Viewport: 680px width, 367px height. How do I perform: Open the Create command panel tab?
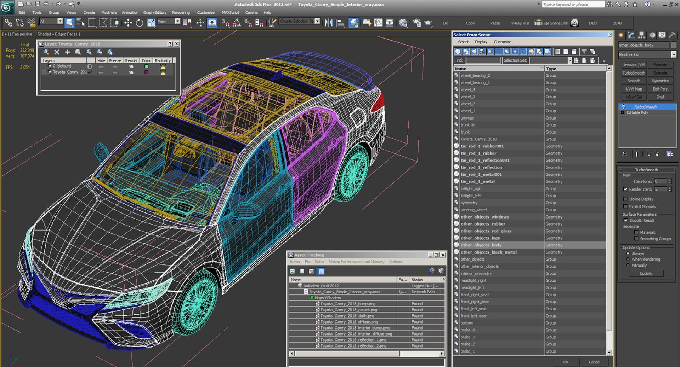621,35
